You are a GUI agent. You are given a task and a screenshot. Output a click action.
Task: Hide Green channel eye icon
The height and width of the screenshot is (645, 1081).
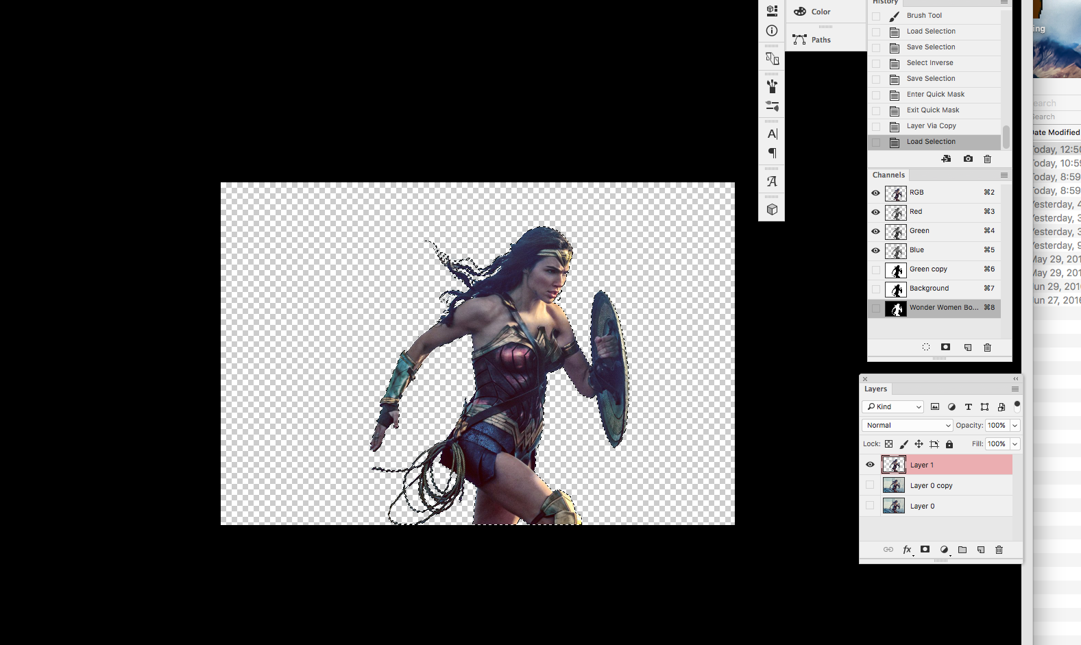click(x=875, y=231)
